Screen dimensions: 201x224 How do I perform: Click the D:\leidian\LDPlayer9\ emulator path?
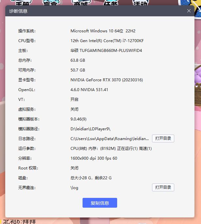[90, 129]
